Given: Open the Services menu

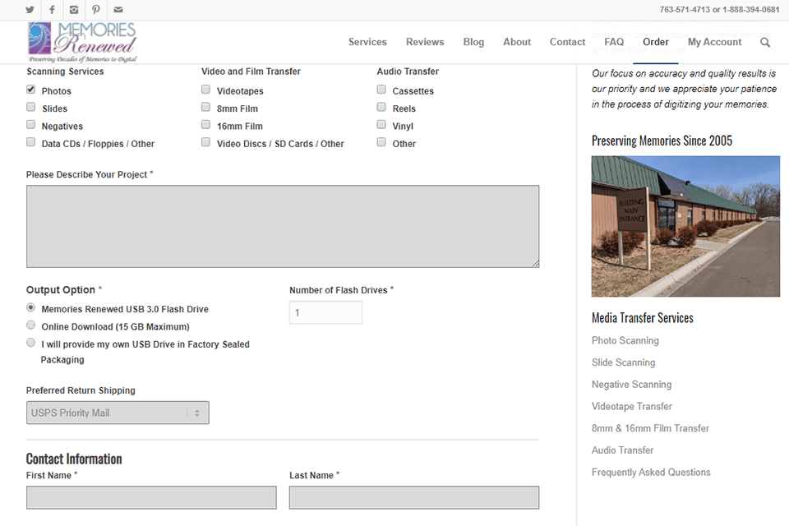Looking at the screenshot, I should click(367, 42).
